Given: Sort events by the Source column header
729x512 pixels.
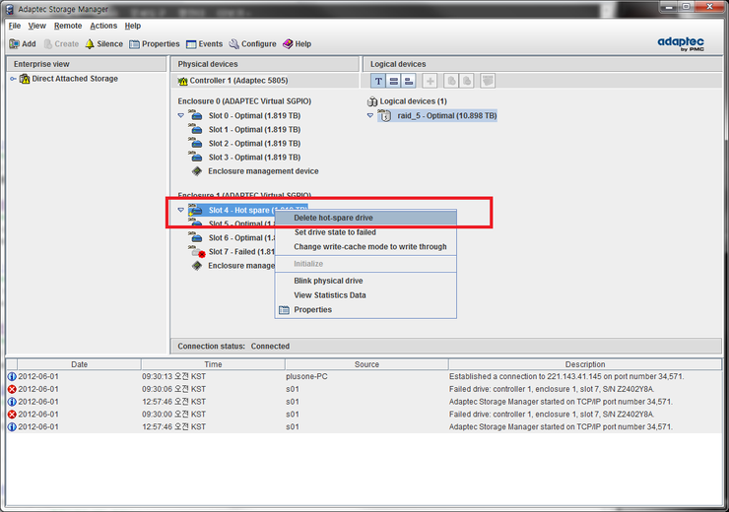Looking at the screenshot, I should tap(366, 364).
